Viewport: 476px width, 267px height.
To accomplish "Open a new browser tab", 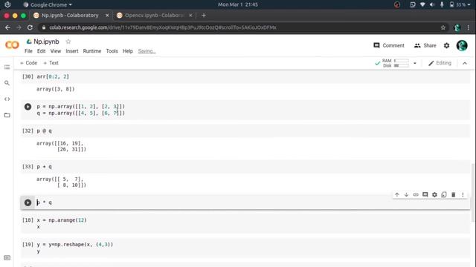I will click(204, 15).
